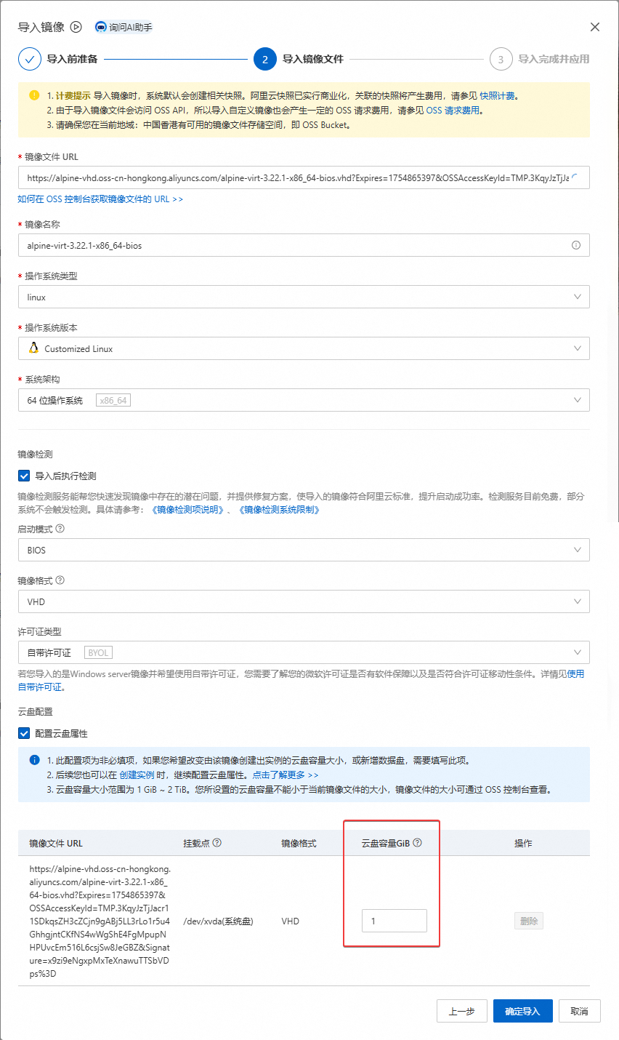Screen dimensions: 619x1040
Task: Click the image URL text in table row
Action: pos(100,921)
